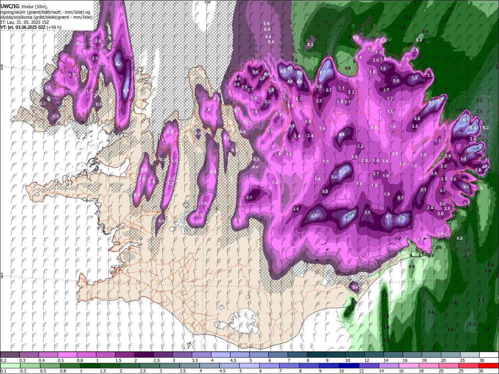Choose the steel-blue swatch labeled 6 in snow scale

278,355
